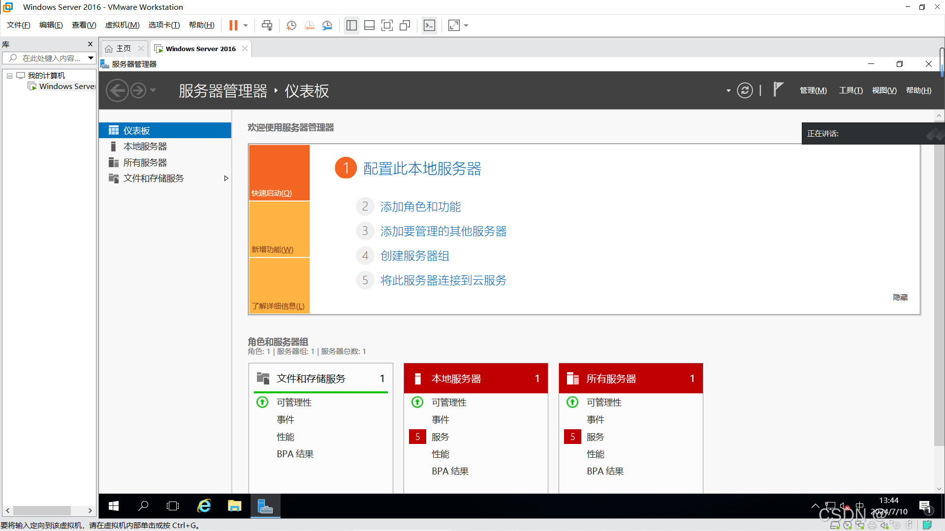Image resolution: width=945 pixels, height=531 pixels.
Task: Open the 工具(T) menu
Action: (x=850, y=90)
